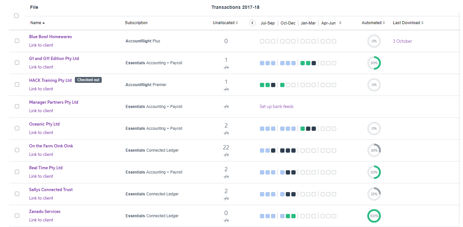463x227 pixels.
Task: Click the dark Jan-Mar square for G1 and G11
Action: click(x=314, y=63)
